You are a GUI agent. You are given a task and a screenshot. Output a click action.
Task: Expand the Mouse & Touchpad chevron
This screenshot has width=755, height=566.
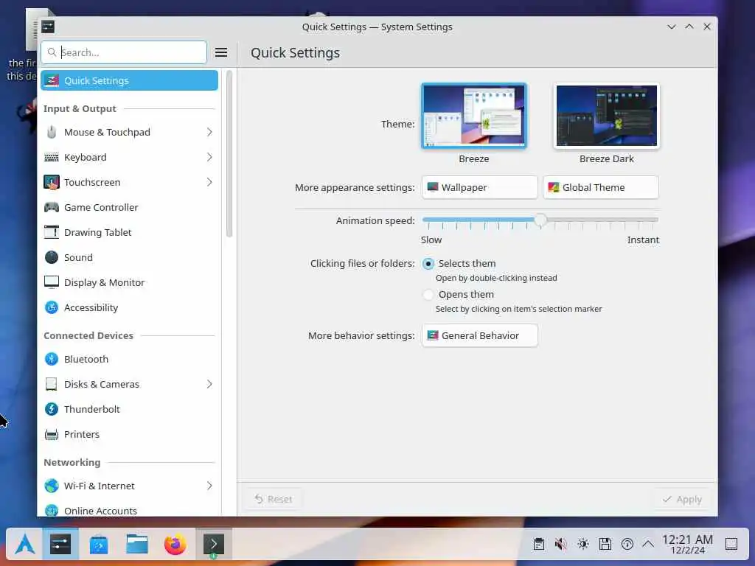pyautogui.click(x=209, y=133)
